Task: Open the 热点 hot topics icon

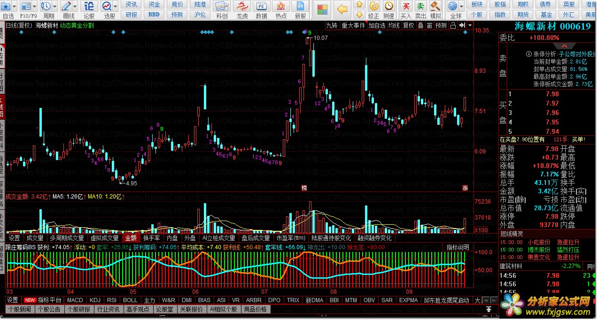Action: pos(281,6)
